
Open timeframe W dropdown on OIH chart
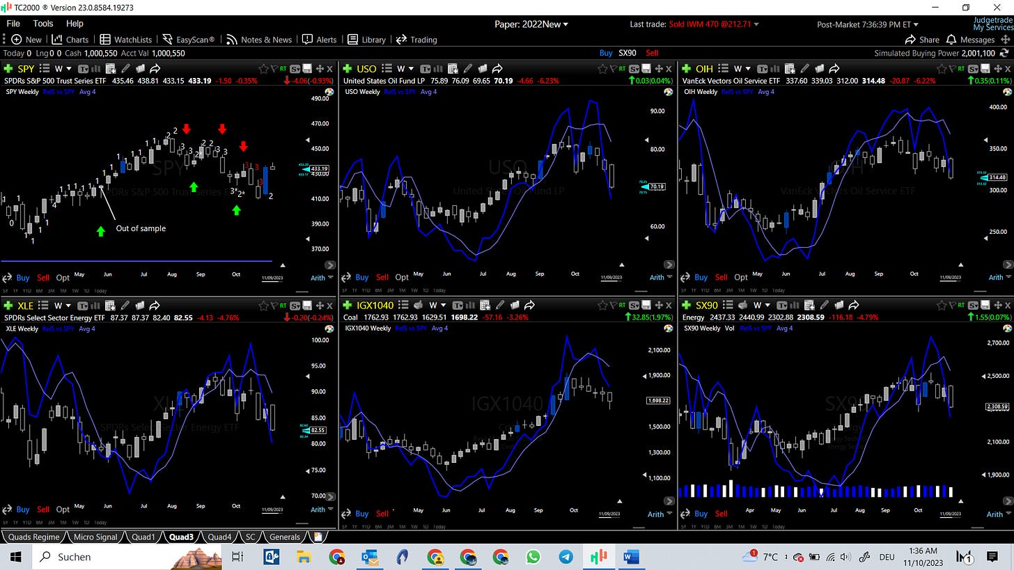pos(742,68)
